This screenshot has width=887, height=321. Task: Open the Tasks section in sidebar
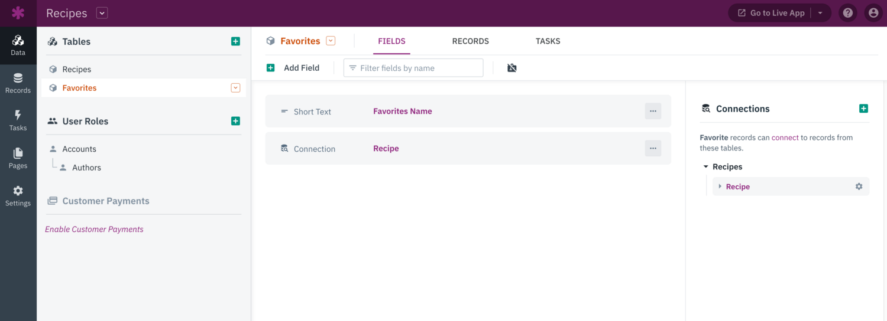click(x=18, y=120)
